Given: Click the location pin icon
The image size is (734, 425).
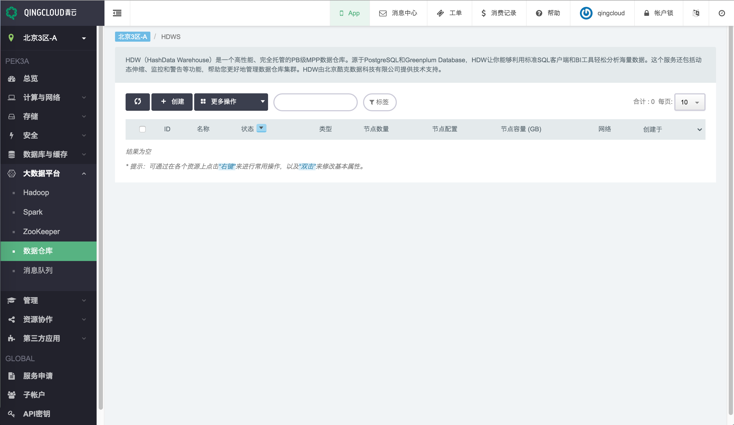Looking at the screenshot, I should coord(11,38).
